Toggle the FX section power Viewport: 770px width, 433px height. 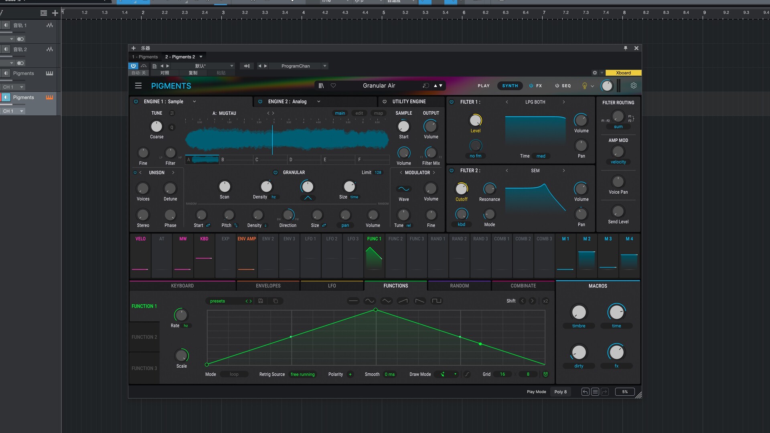531,85
